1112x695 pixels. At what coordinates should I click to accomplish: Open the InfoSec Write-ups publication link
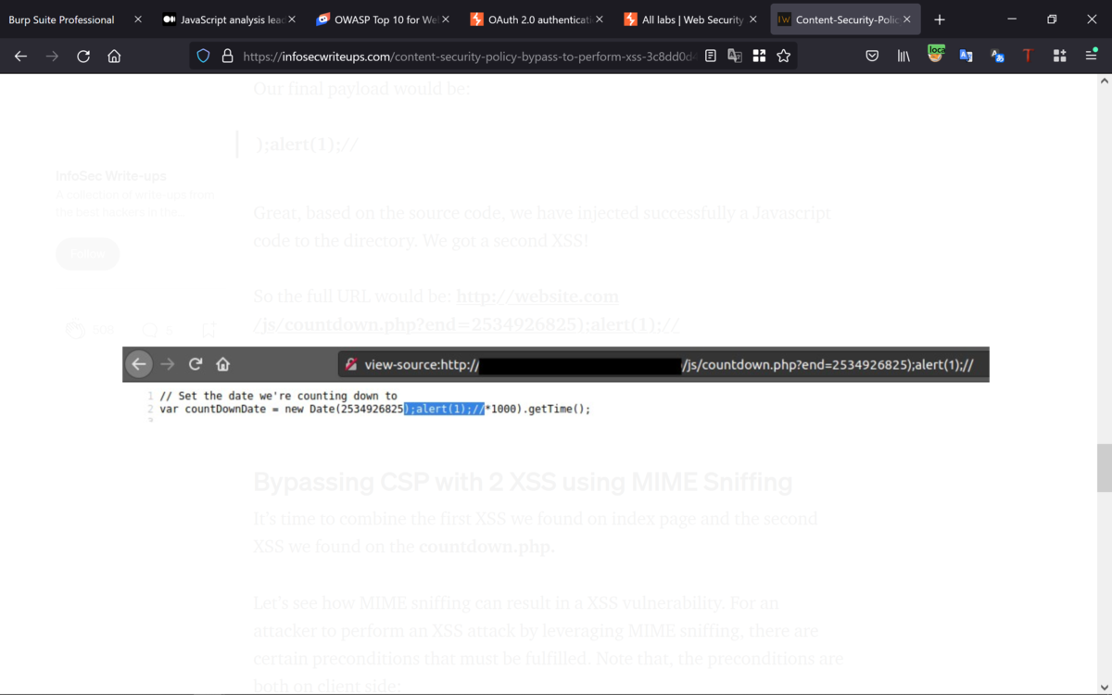111,176
